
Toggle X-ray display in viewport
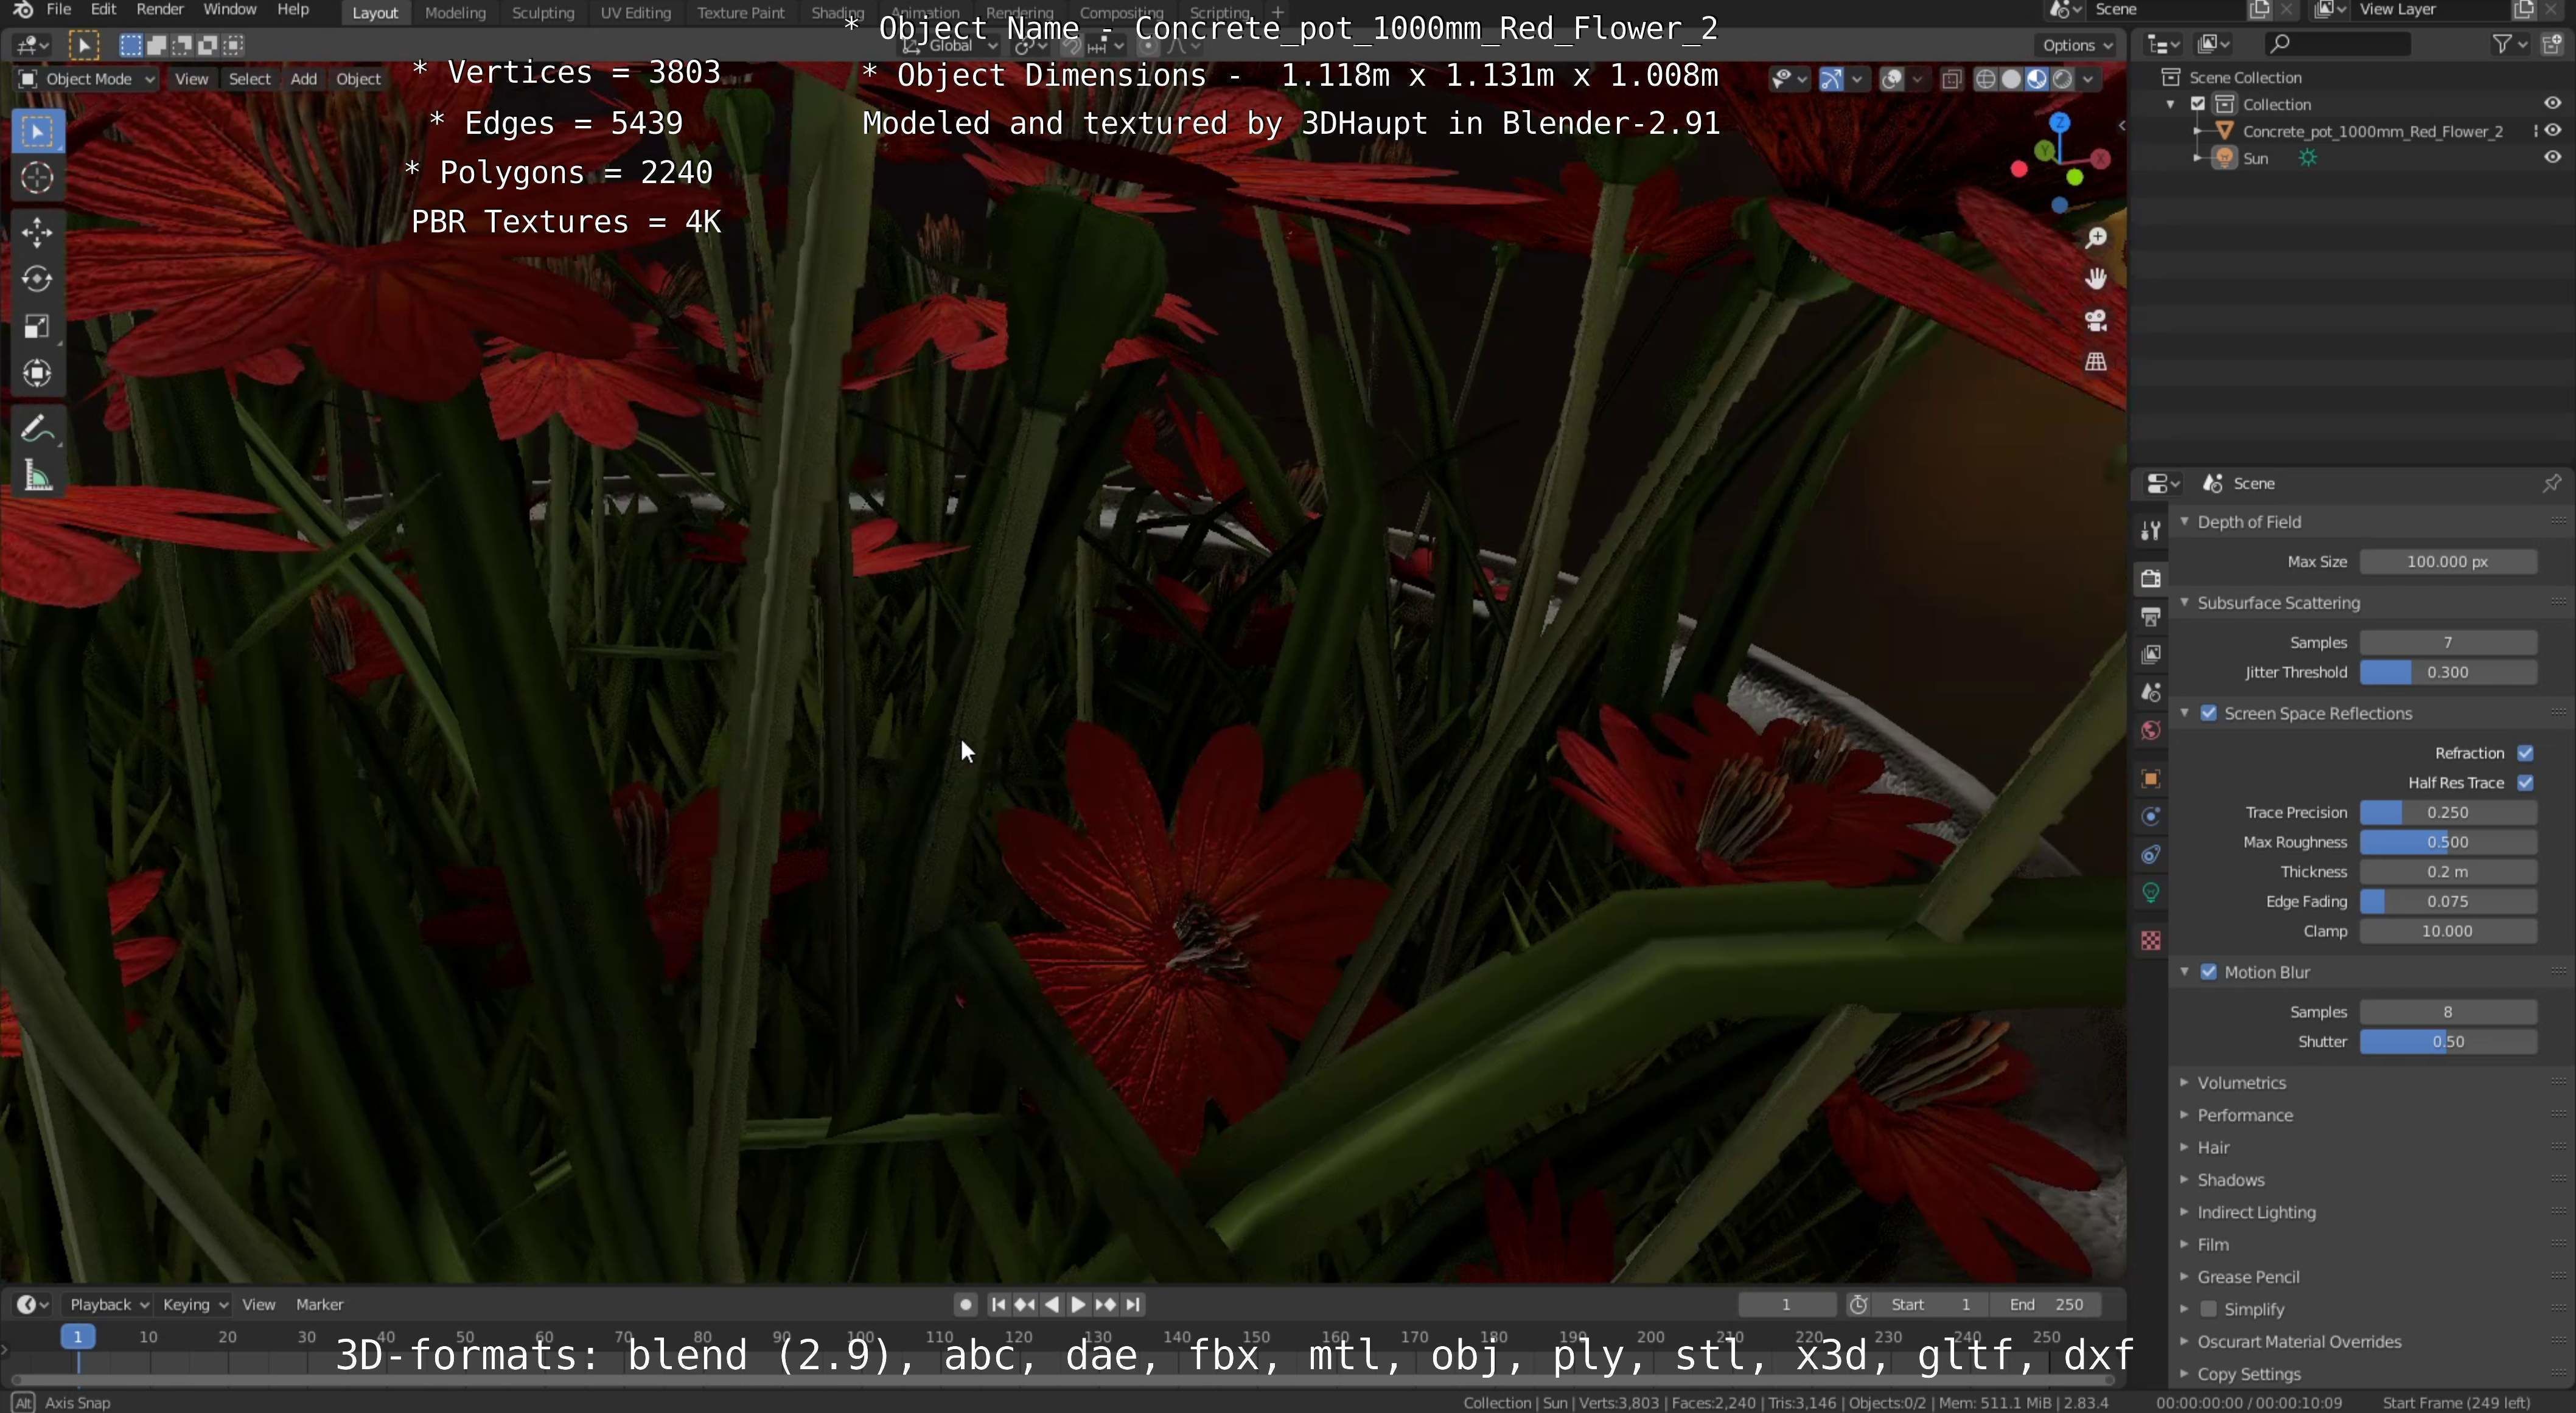1951,79
